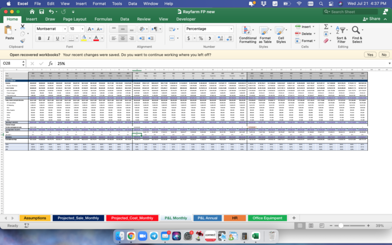Toggle Italic formatting
Viewport: 392px width, 245px height.
tap(49, 38)
